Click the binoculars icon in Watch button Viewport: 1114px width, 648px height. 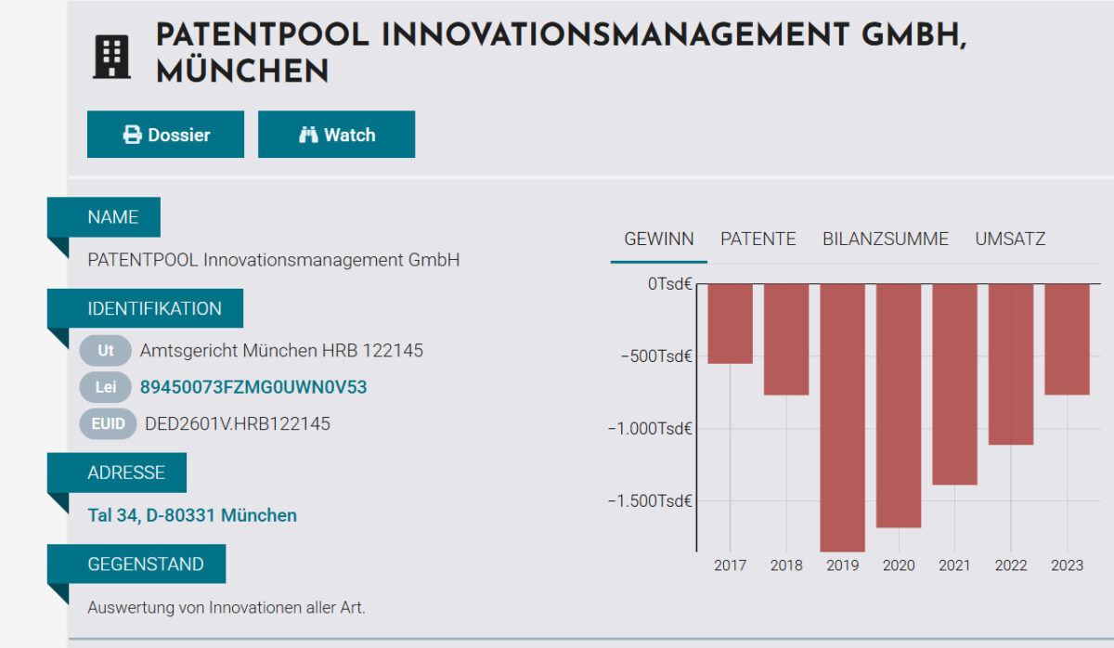pos(308,135)
